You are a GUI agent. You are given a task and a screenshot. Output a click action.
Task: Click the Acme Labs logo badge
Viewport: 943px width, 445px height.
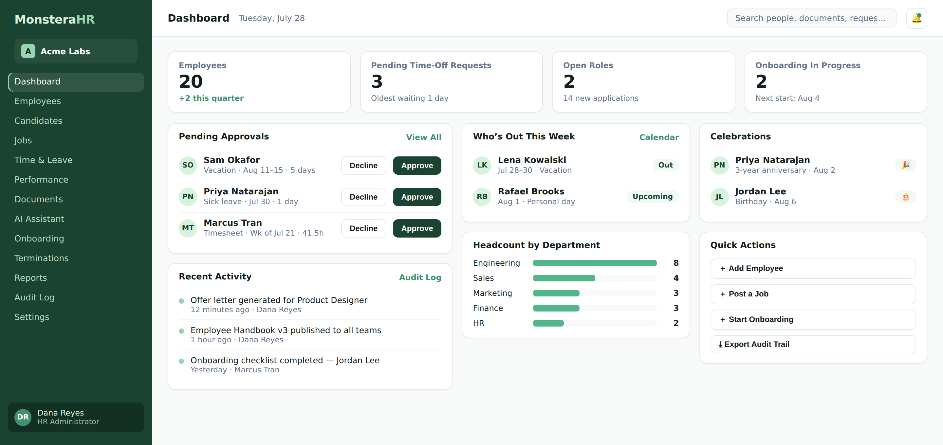pos(28,51)
